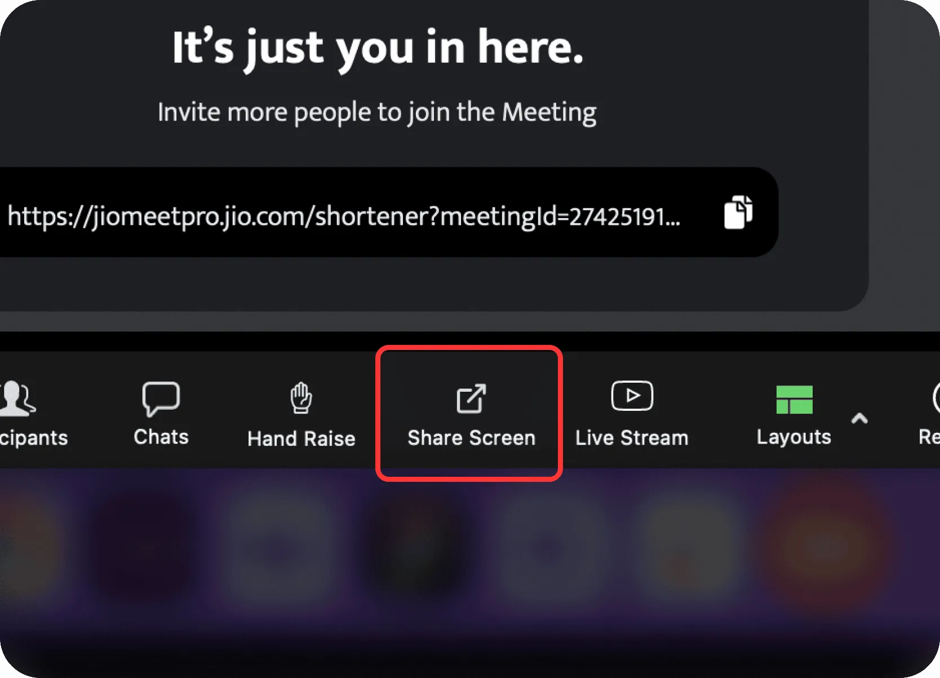Click the Live Stream text label
This screenshot has width=940, height=678.
click(632, 438)
